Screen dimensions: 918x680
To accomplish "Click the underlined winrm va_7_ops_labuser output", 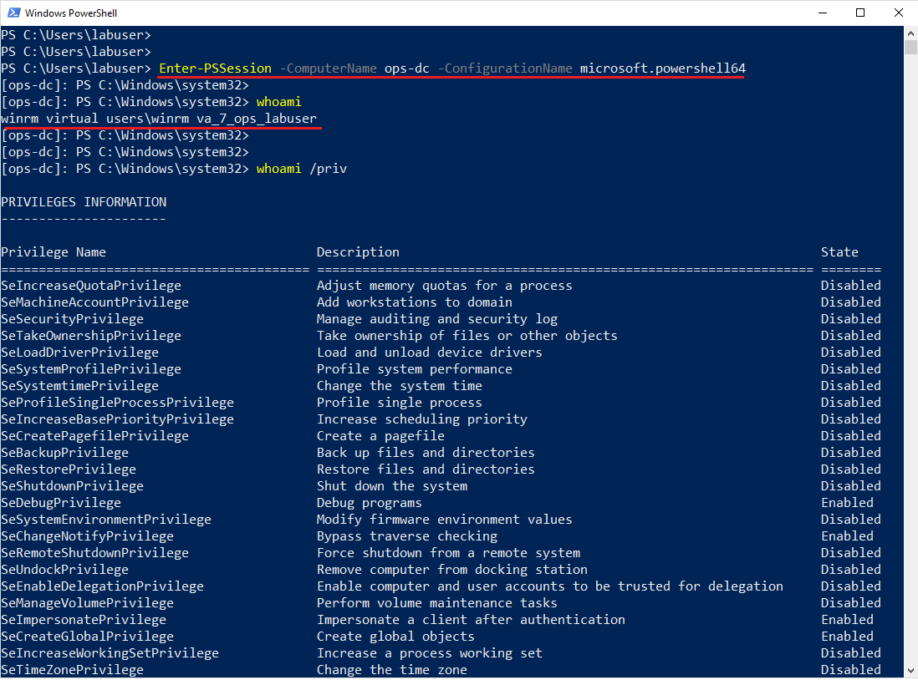I will click(x=159, y=118).
